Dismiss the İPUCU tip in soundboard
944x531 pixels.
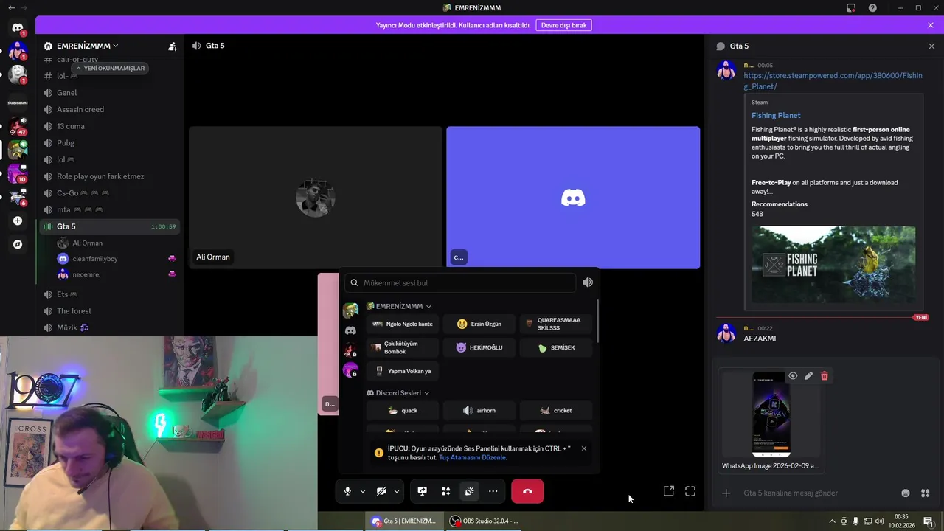pos(583,448)
